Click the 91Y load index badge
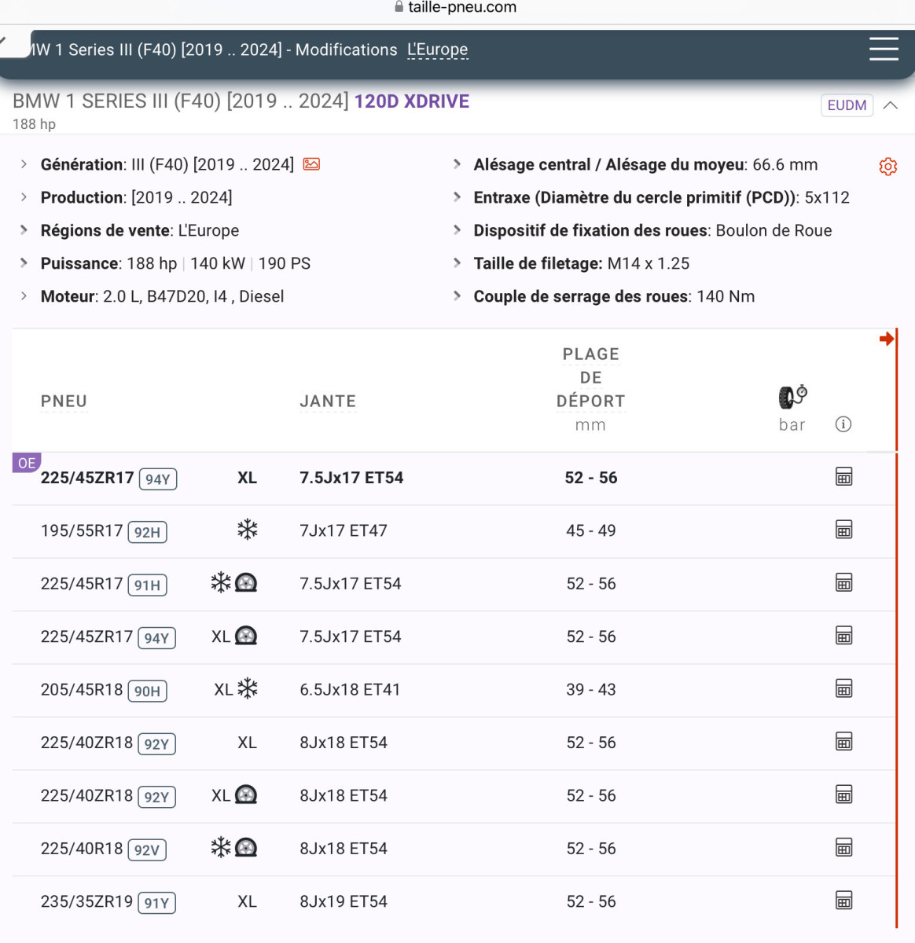This screenshot has width=915, height=943. coord(156,903)
